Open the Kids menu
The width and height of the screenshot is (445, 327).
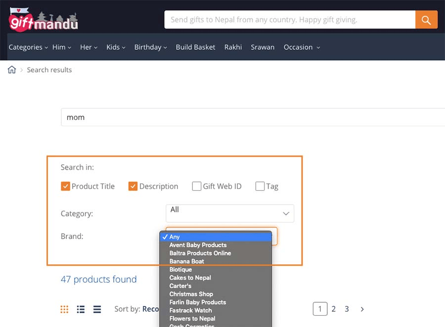click(115, 47)
